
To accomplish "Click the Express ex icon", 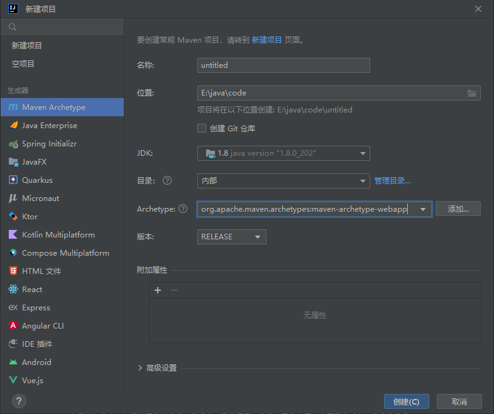I will click(x=13, y=307).
